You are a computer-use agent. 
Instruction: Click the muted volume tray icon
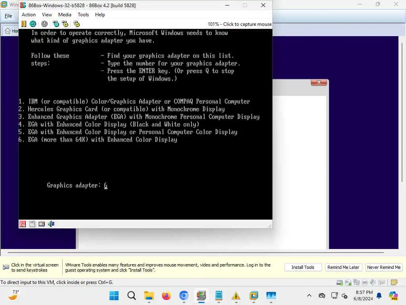pyautogui.click(x=345, y=295)
